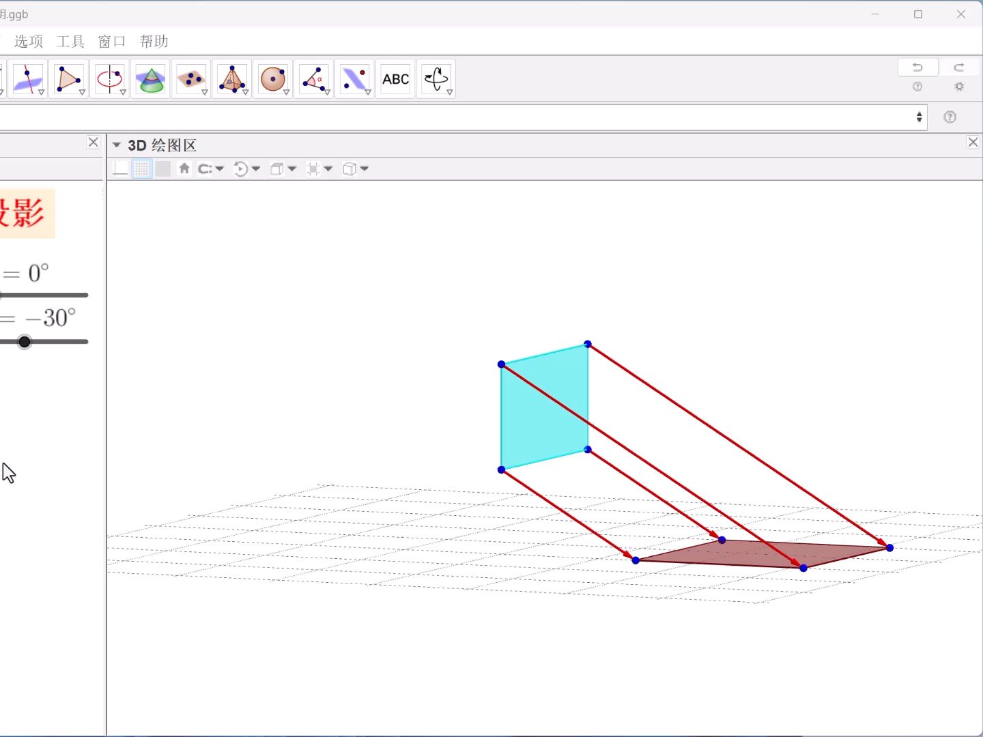Open the 窗口 menu

112,42
